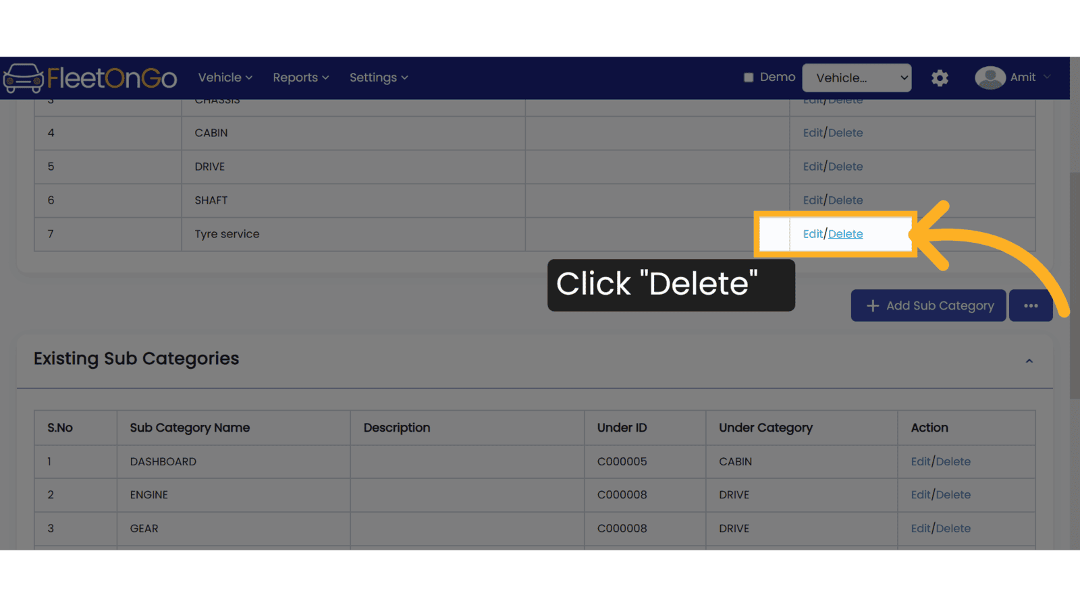Click the page vertical scrollbar
Image resolution: width=1080 pixels, height=607 pixels.
coord(1075,285)
